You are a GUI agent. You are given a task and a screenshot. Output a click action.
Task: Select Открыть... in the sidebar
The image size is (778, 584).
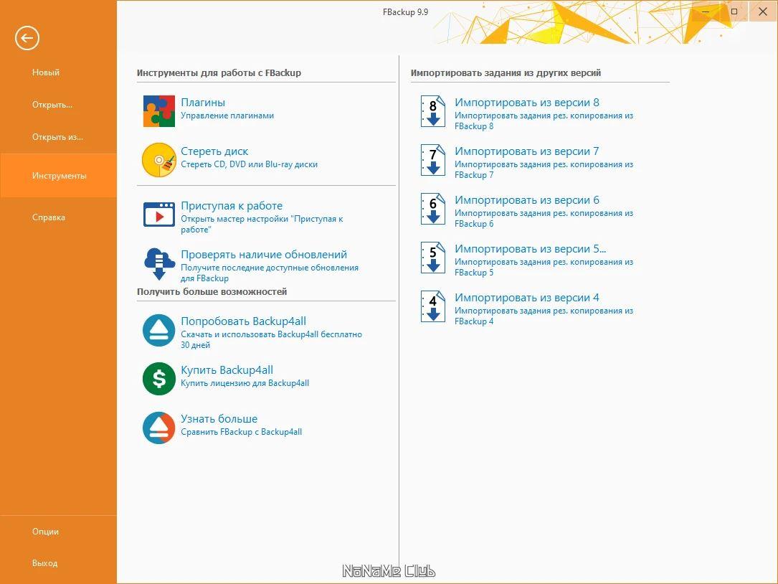pos(52,105)
